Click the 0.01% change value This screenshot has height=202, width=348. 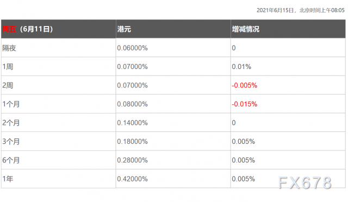pos(241,67)
